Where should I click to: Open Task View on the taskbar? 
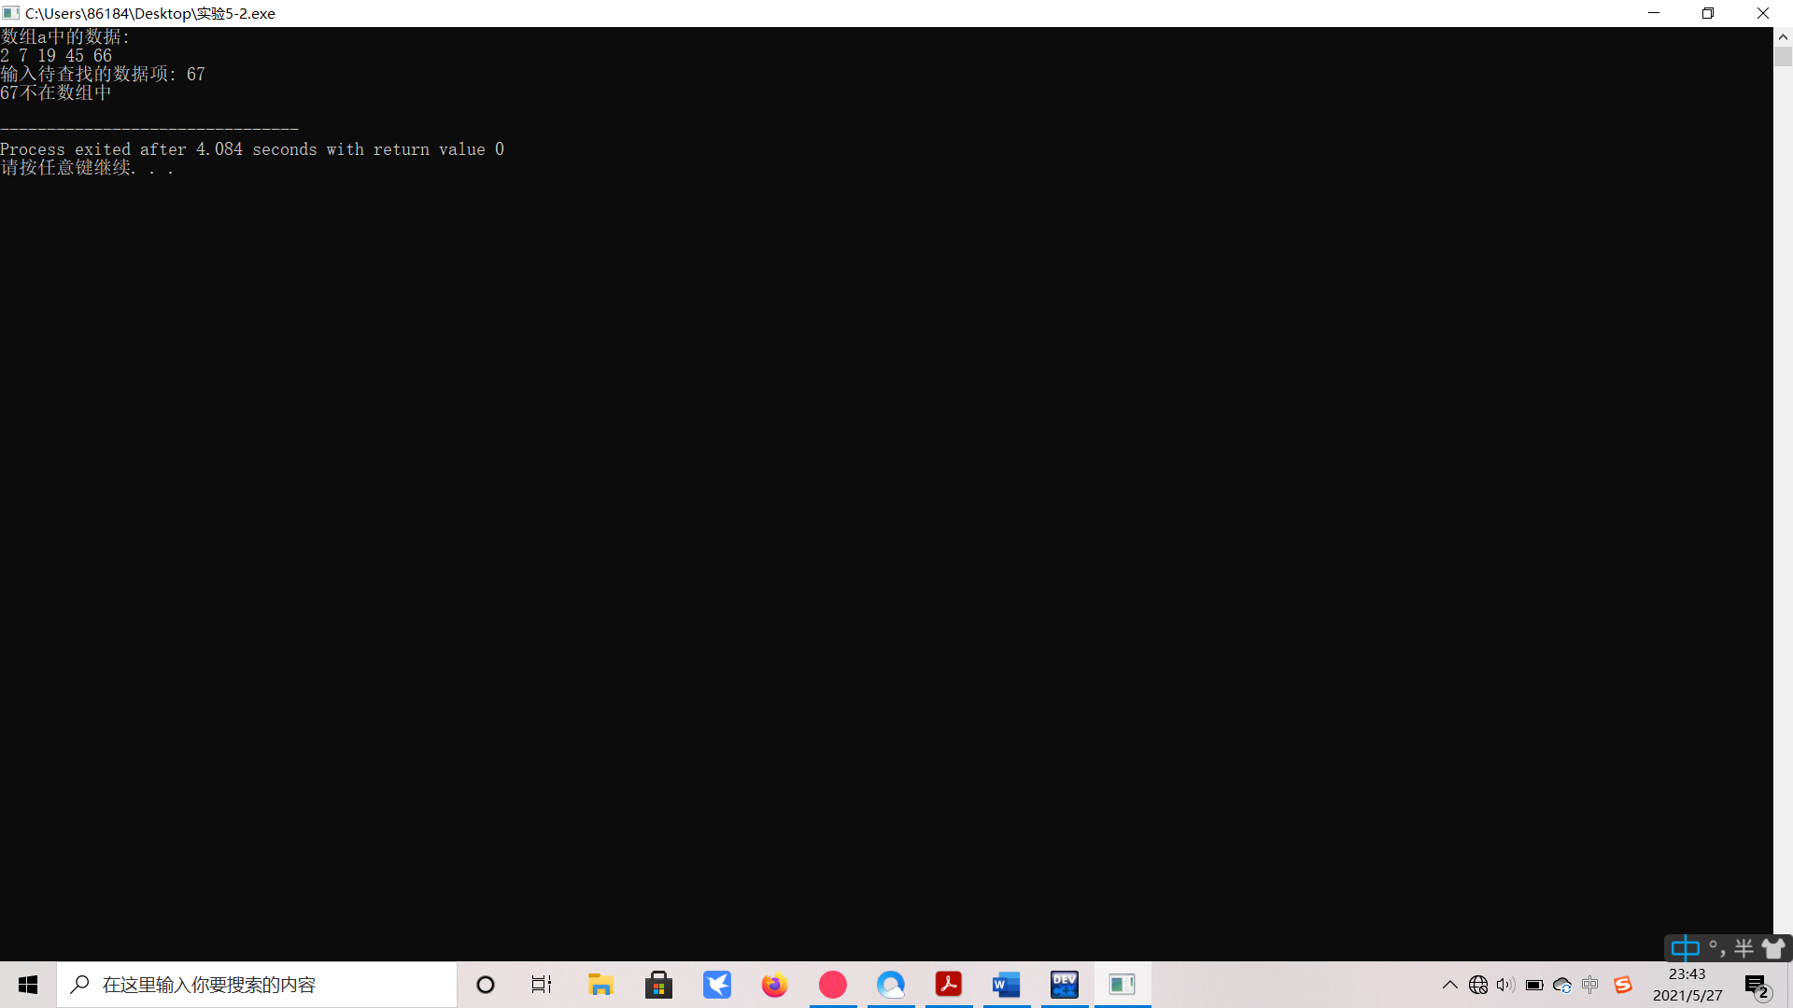542,985
